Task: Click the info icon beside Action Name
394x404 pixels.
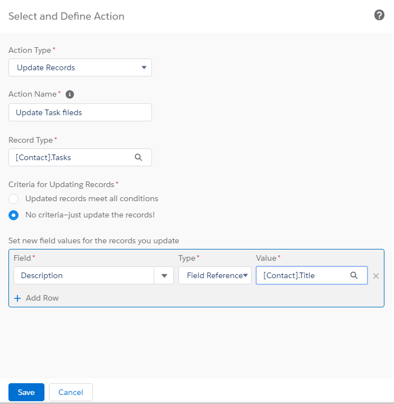Action: pos(70,94)
